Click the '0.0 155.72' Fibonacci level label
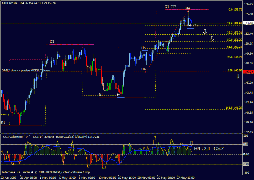The width and height of the screenshot is (254, 180). click(235, 9)
